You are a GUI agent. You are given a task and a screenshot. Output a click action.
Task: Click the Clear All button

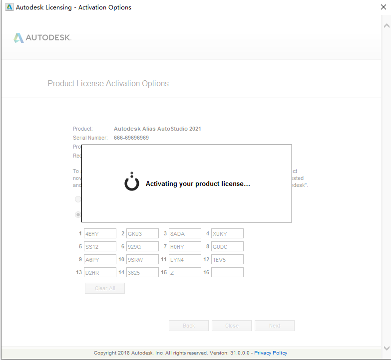(105, 288)
